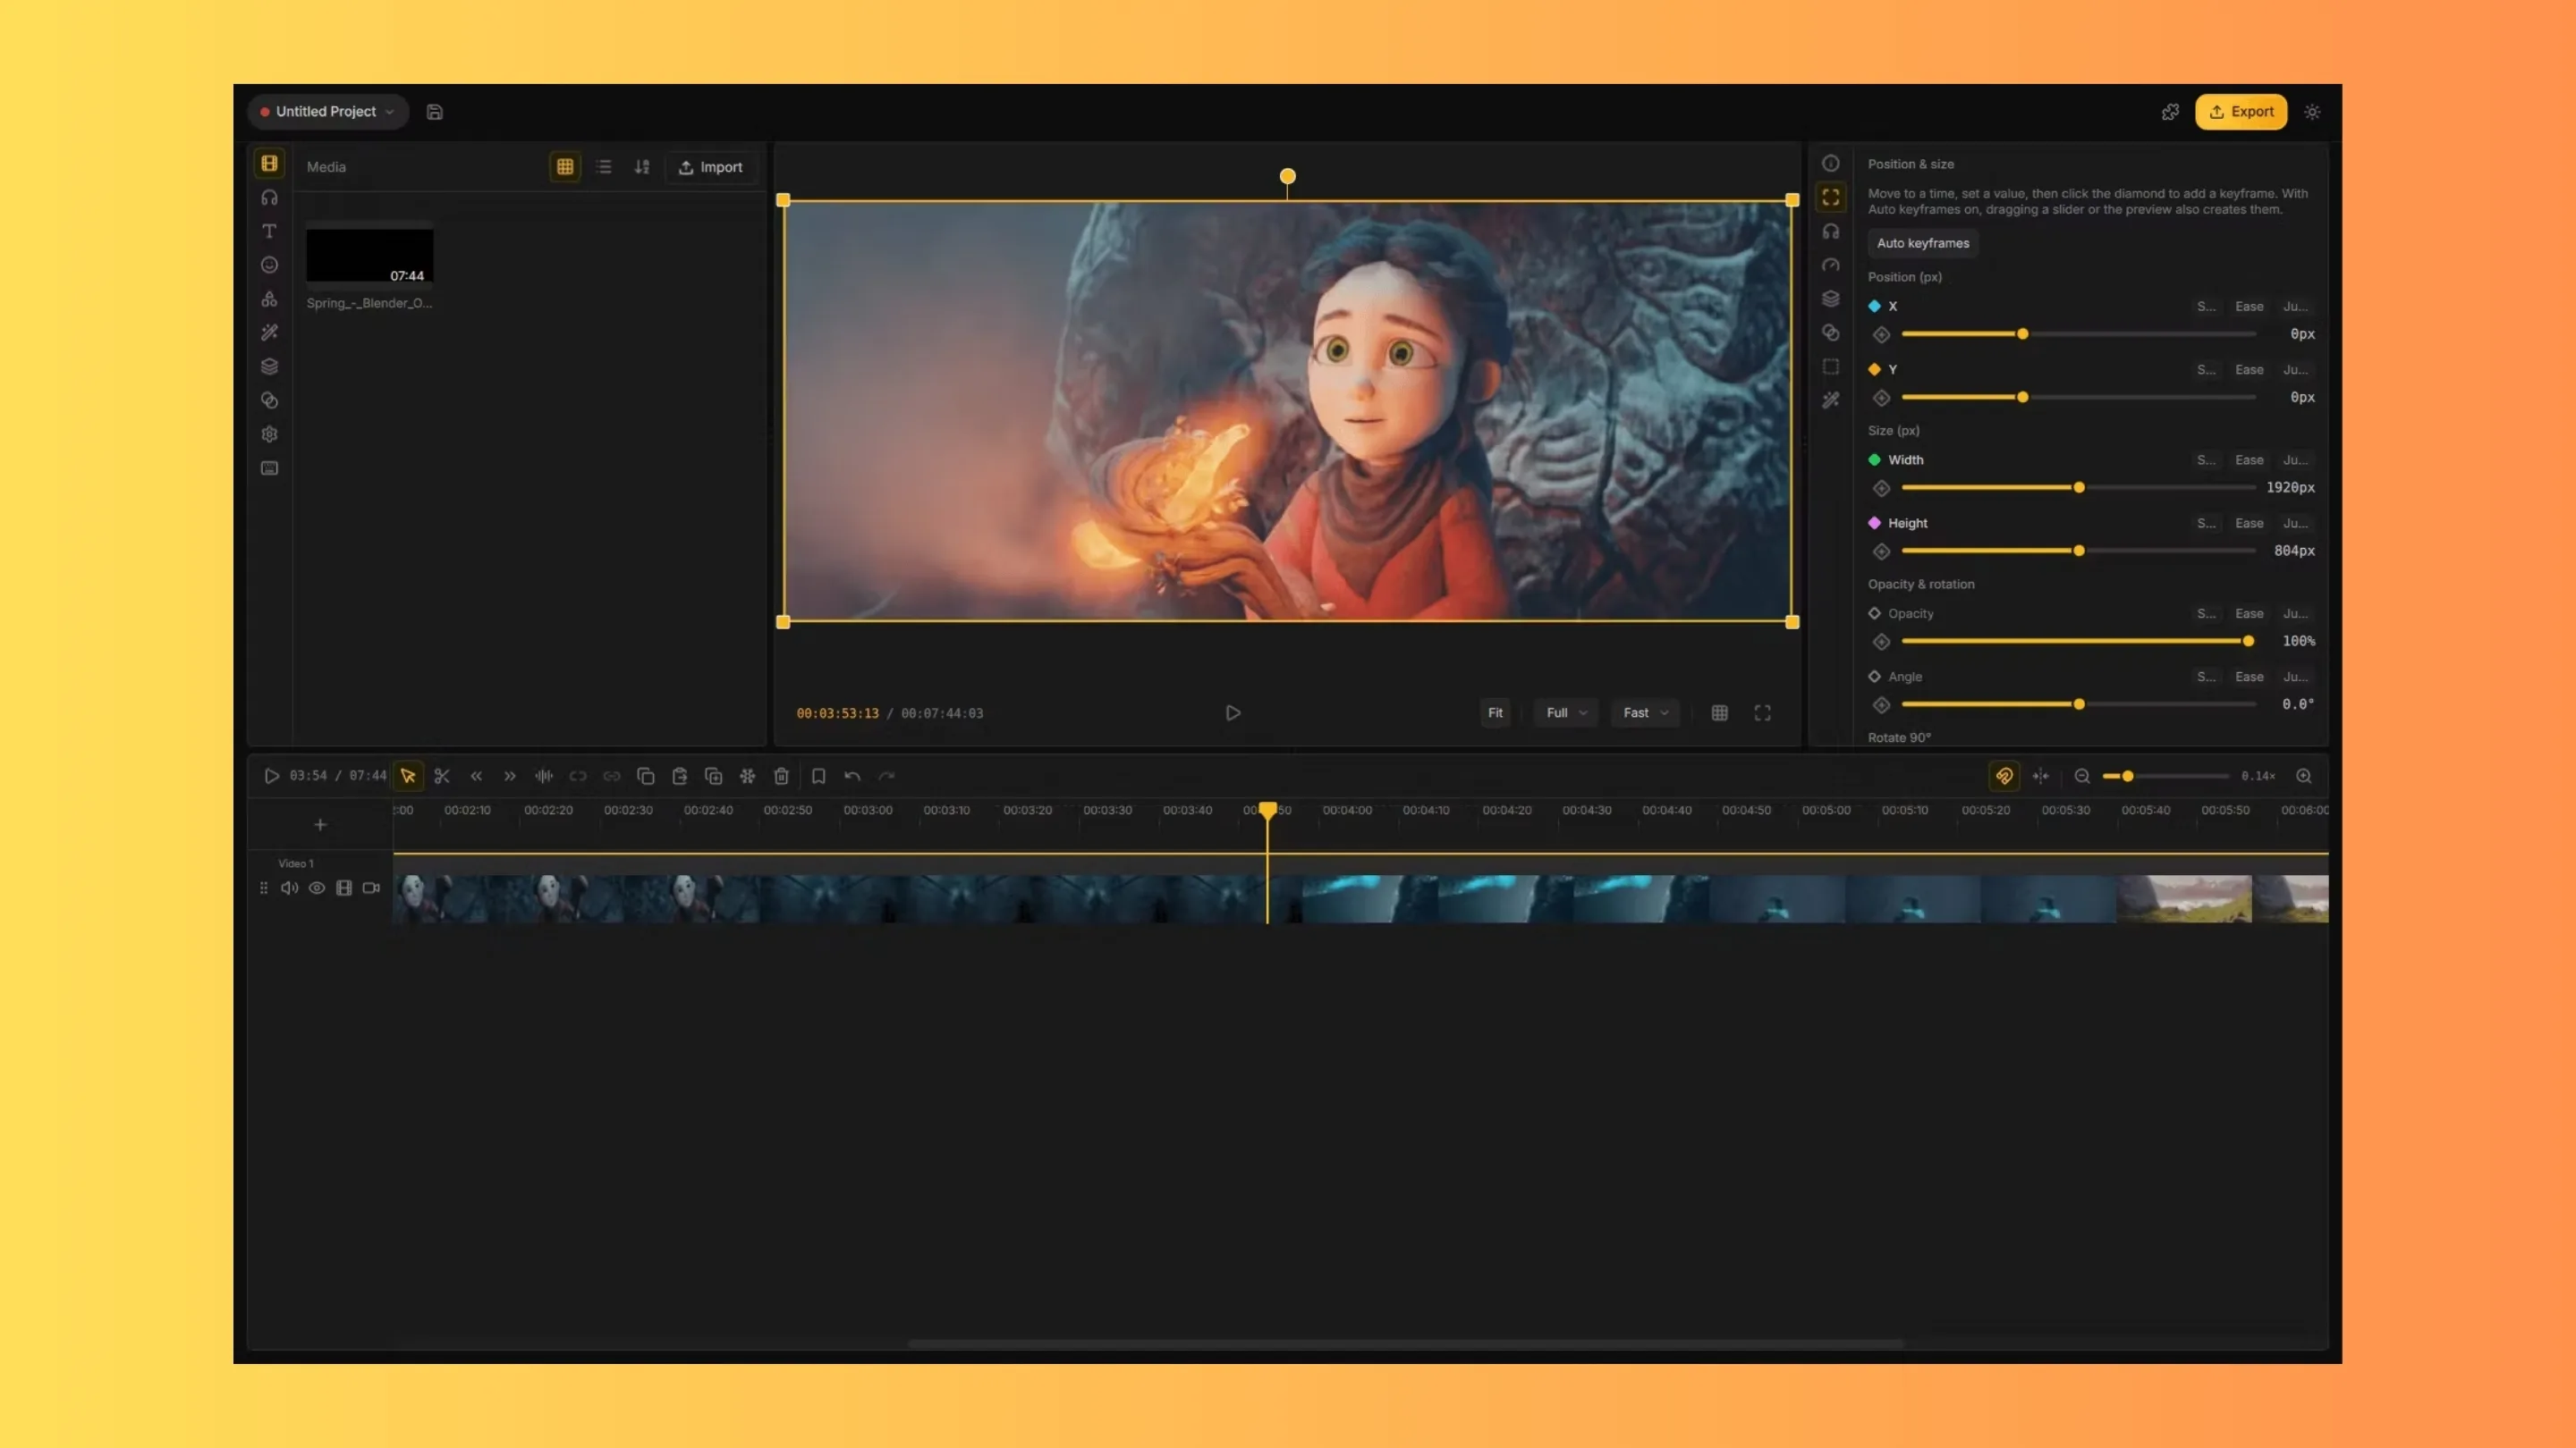Click the freeze frame snowflake icon
The image size is (2576, 1448).
747,776
